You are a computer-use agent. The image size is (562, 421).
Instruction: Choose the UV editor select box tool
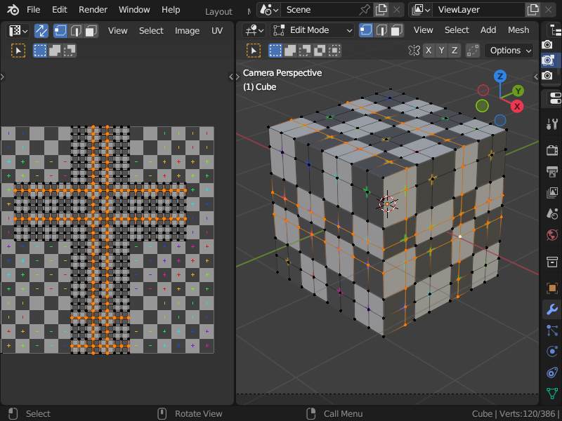18,51
